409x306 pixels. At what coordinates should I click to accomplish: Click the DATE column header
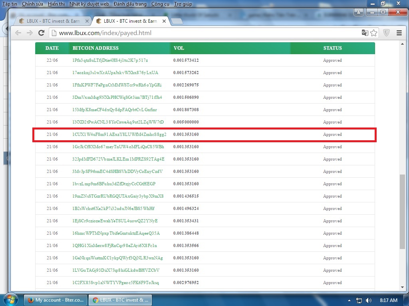click(52, 48)
